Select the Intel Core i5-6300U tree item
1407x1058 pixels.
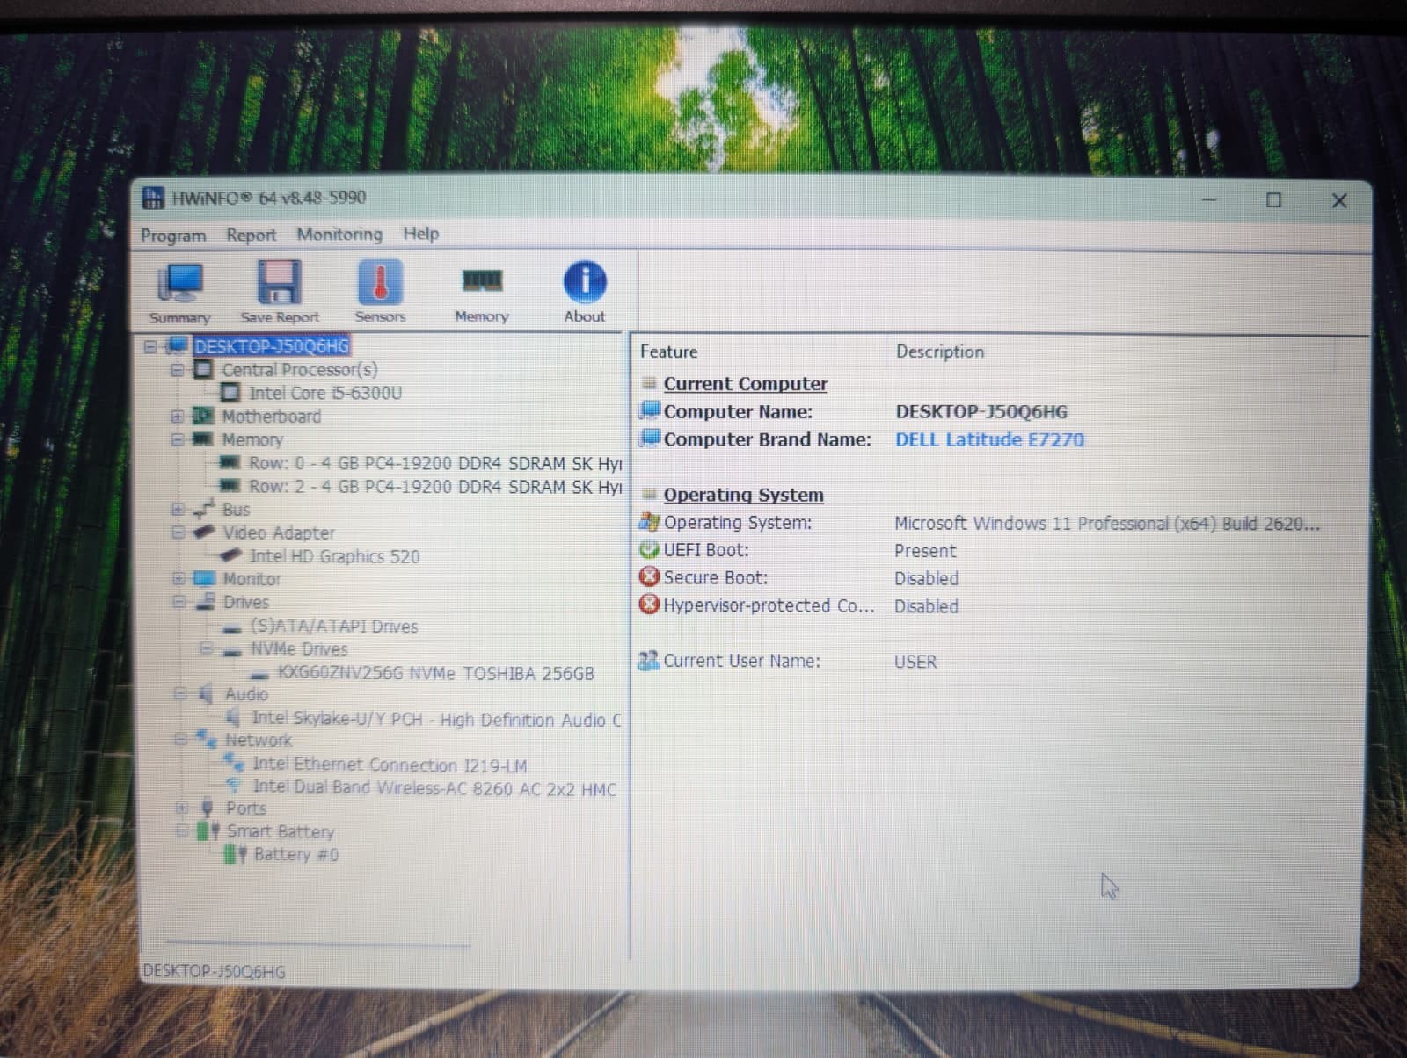tap(325, 393)
